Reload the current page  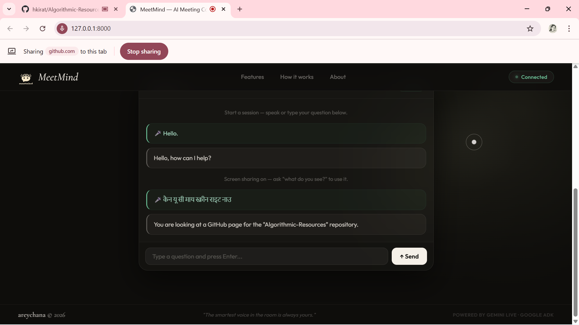pos(43,29)
